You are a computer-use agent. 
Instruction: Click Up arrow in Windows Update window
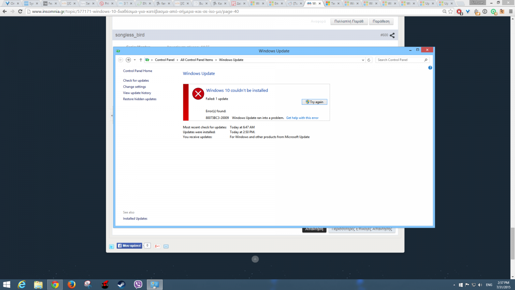(140, 60)
